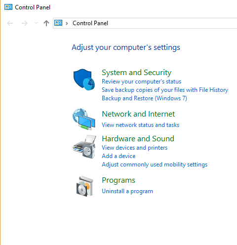Go forward using the forward arrow

point(25,23)
